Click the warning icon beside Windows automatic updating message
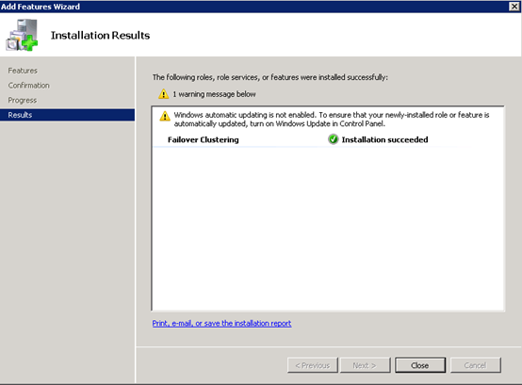 click(165, 116)
